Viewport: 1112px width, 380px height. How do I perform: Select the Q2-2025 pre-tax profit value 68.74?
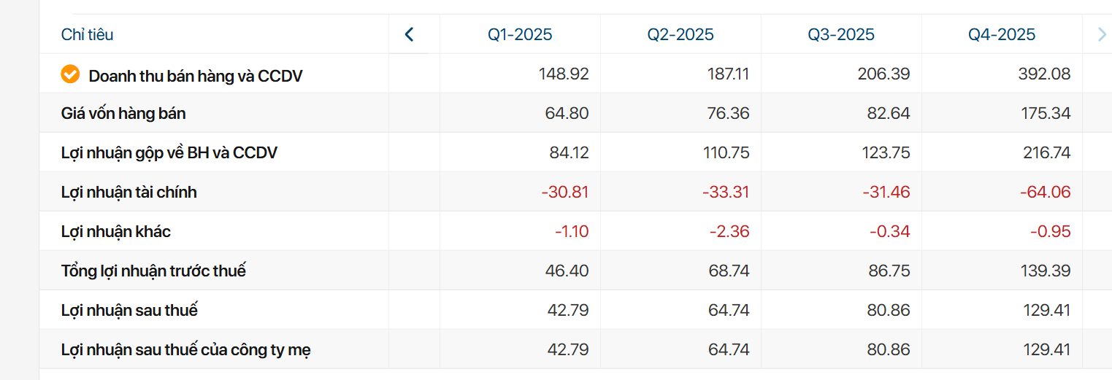[729, 271]
